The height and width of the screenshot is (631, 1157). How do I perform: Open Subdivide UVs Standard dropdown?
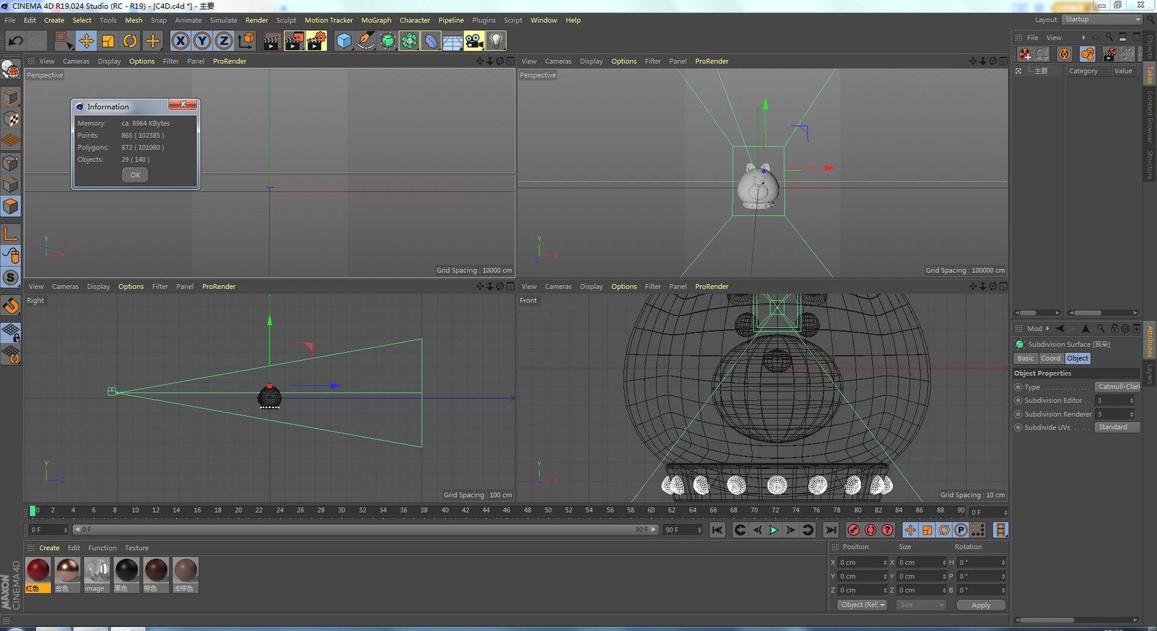point(1118,427)
